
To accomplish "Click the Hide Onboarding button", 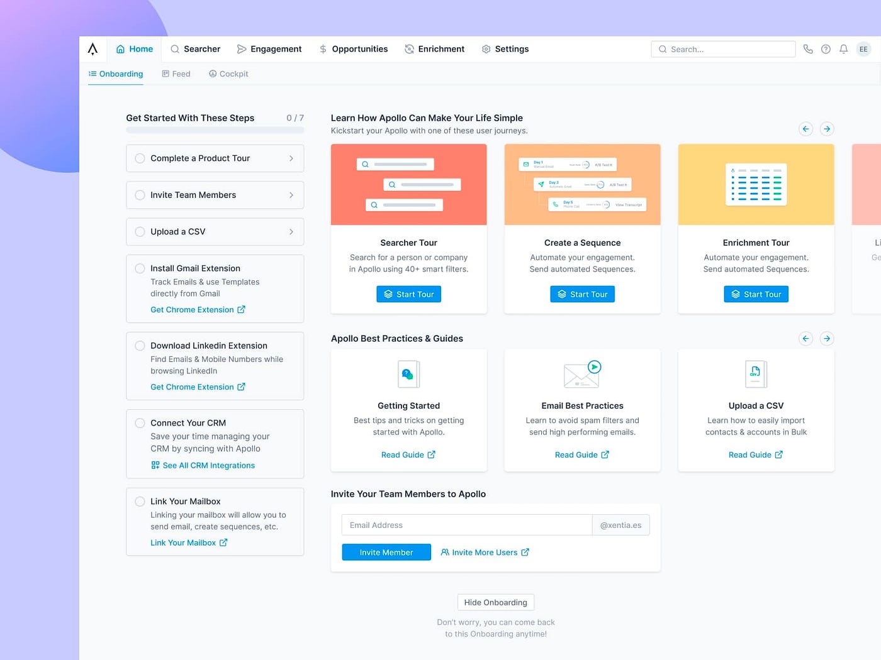I will [x=496, y=602].
